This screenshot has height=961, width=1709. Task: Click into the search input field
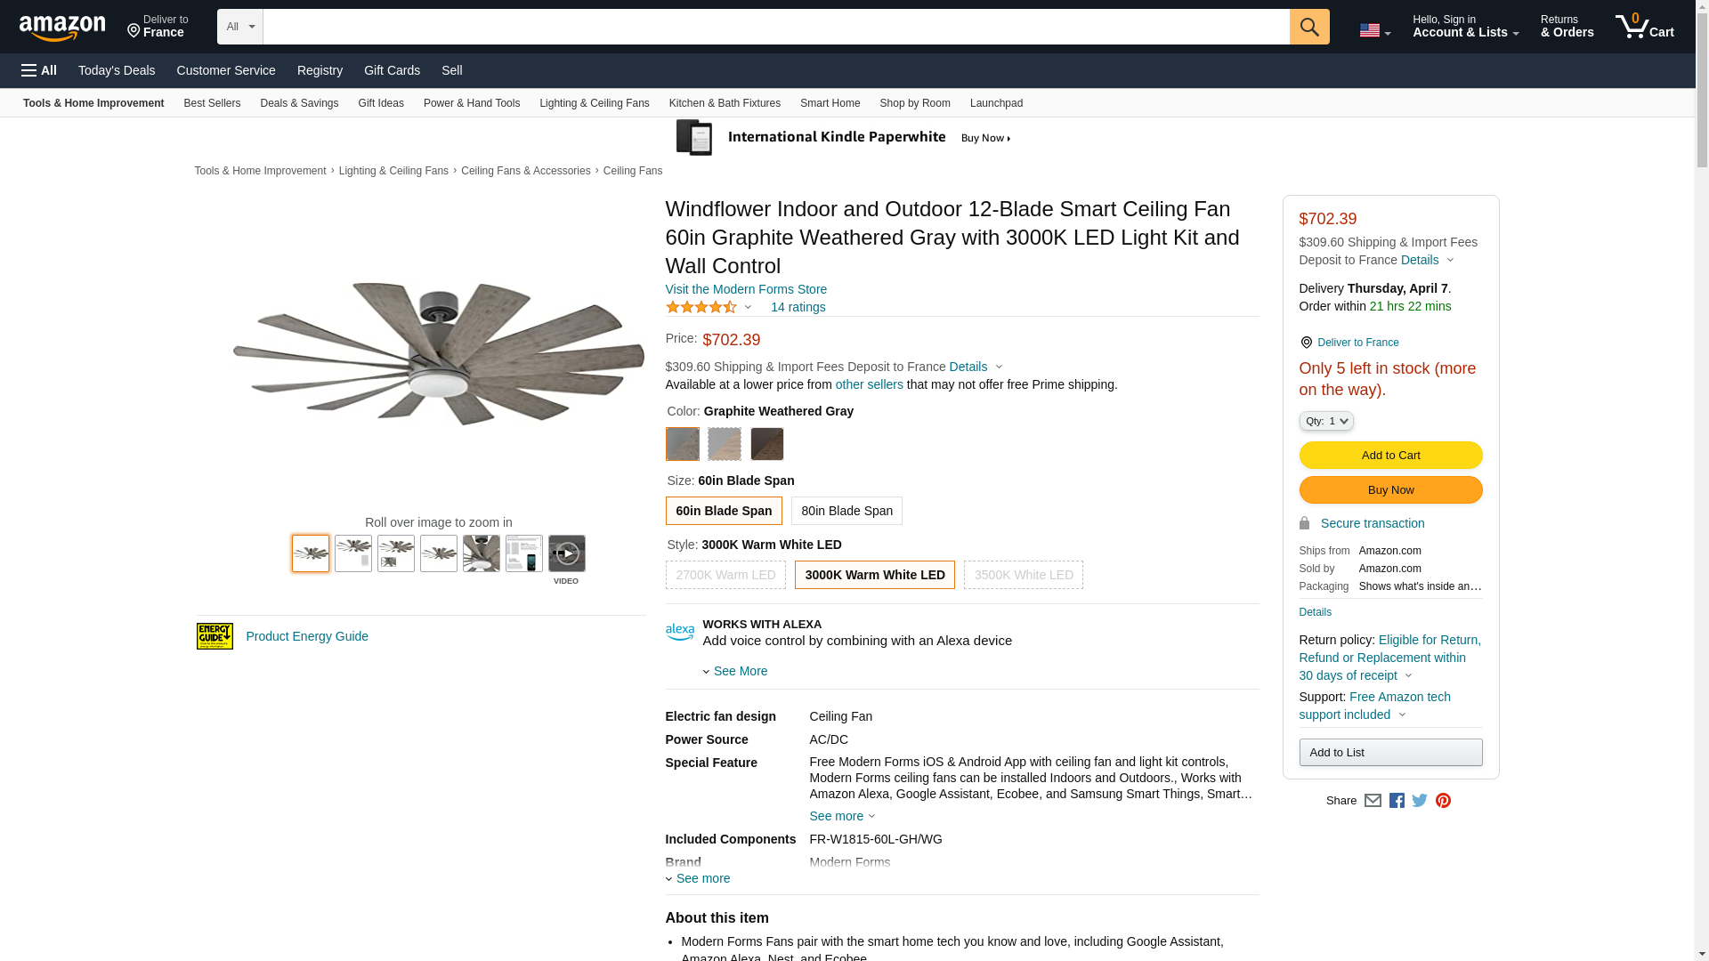(775, 27)
